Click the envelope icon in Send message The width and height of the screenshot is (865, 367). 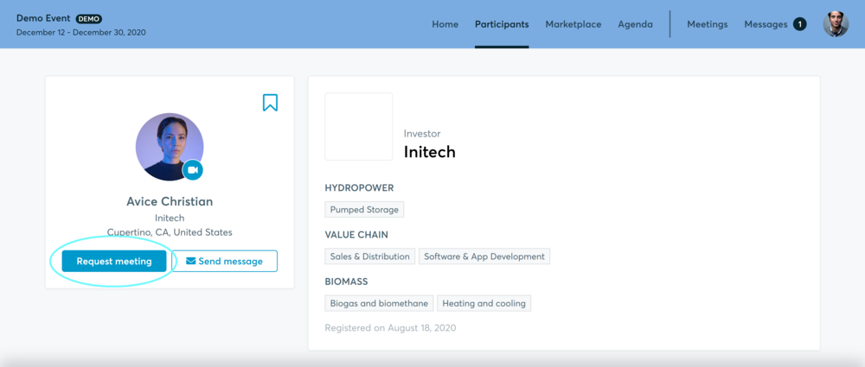tap(190, 261)
